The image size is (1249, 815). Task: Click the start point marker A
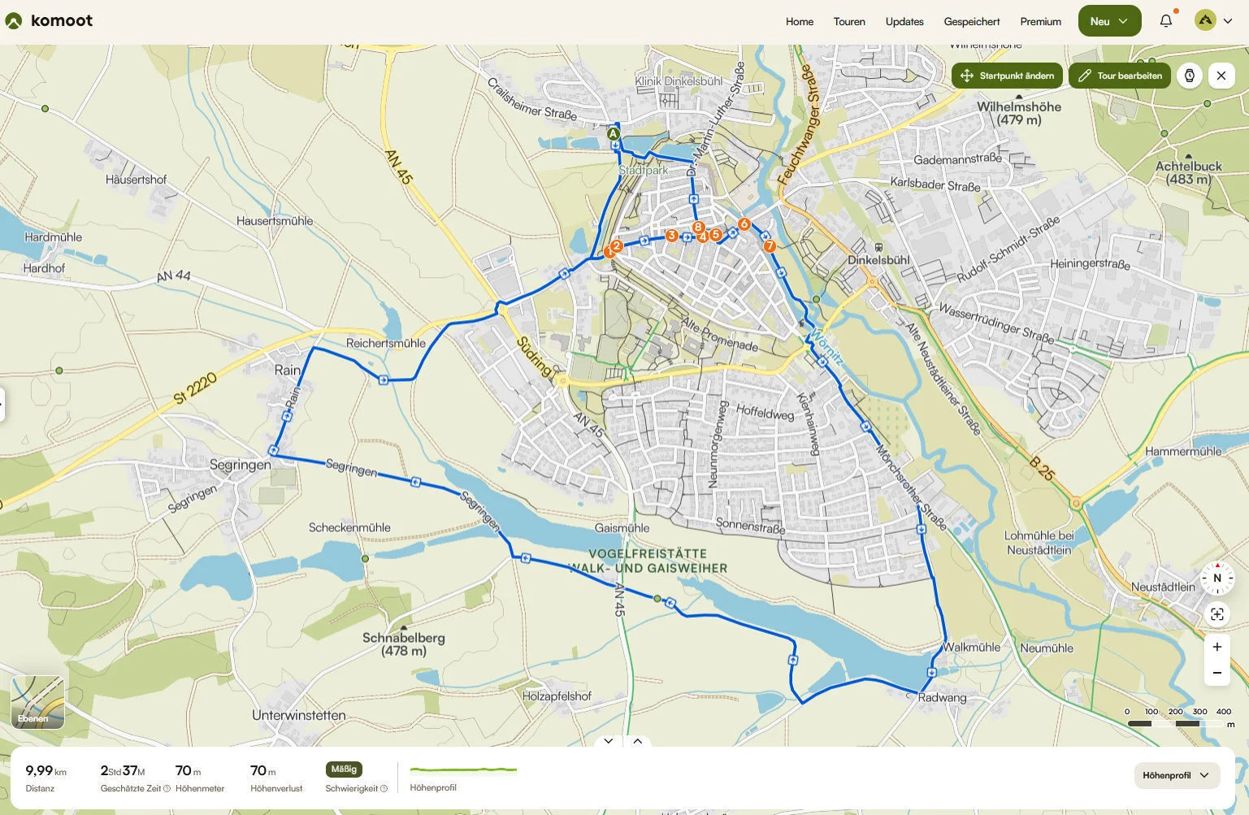[x=614, y=133]
